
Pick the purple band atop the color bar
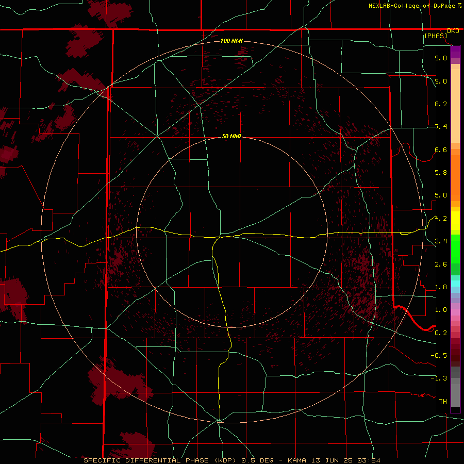click(x=455, y=52)
